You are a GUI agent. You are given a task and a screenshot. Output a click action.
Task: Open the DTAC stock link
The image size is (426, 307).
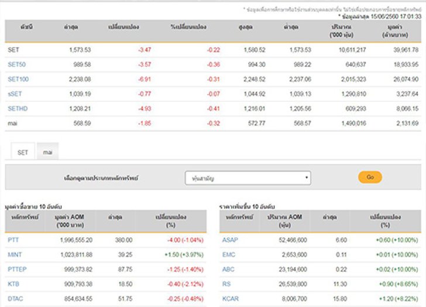[15, 299]
